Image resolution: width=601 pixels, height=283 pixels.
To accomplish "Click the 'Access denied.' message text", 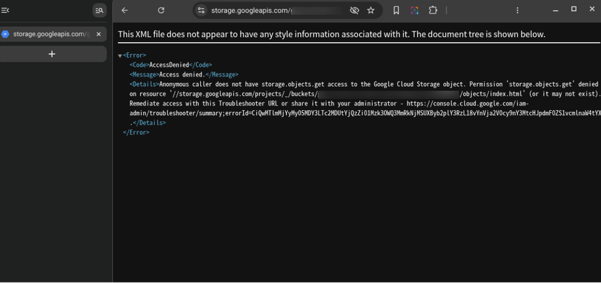I will [x=183, y=75].
